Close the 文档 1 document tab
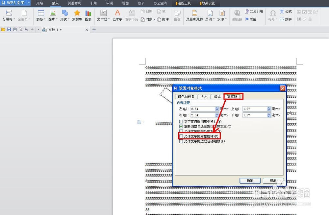Viewport: 329px width, 215px height. click(x=87, y=30)
